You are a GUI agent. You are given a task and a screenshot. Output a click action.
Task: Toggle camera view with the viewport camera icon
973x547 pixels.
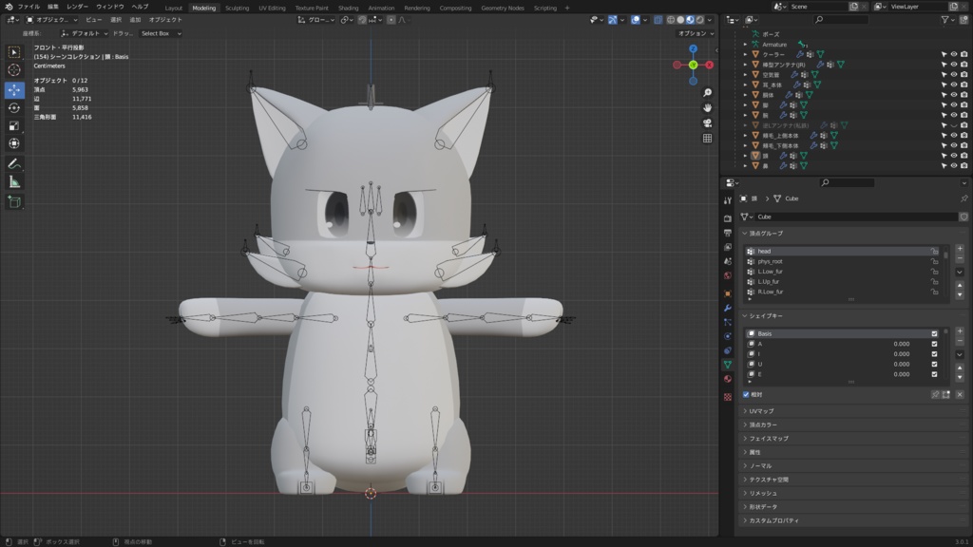(708, 123)
